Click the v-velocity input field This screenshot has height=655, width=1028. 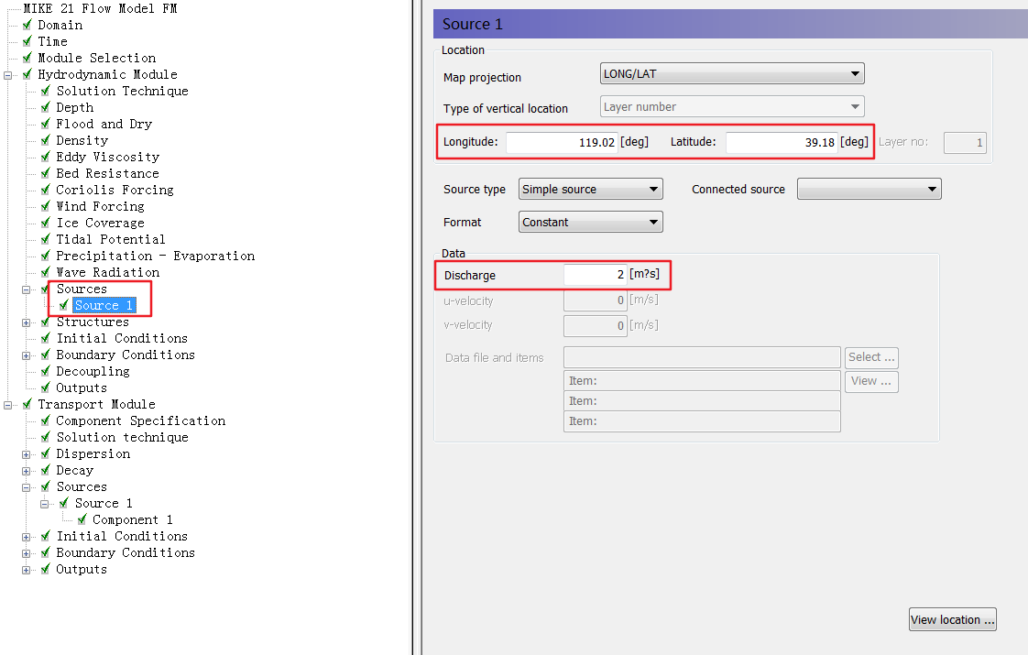click(596, 326)
